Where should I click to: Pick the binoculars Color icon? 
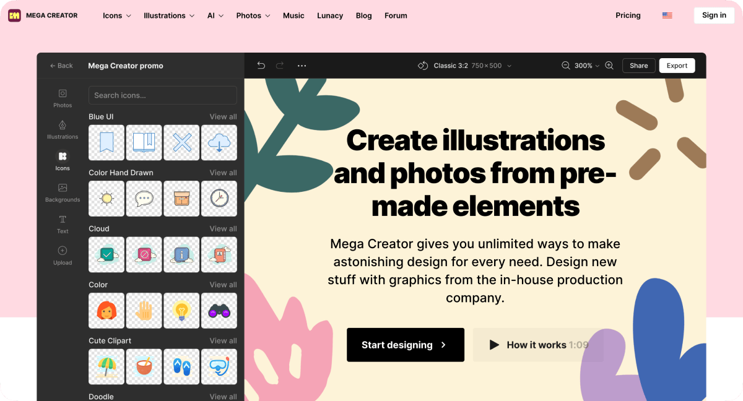(x=219, y=311)
